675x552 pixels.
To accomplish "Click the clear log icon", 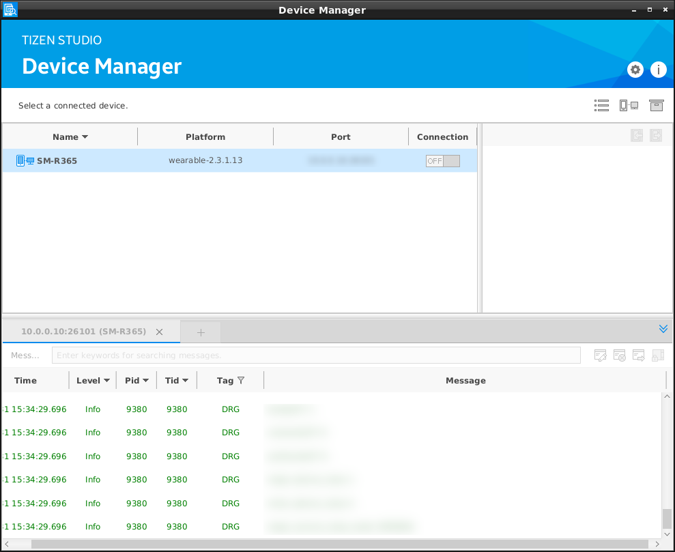I will (x=619, y=355).
